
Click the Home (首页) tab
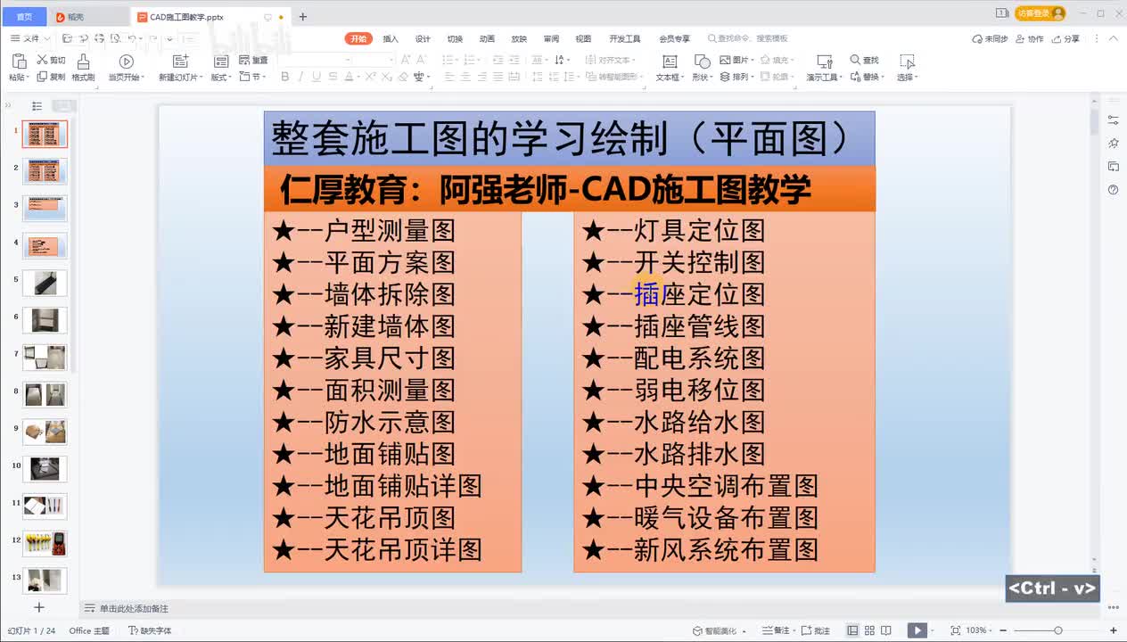coord(24,16)
